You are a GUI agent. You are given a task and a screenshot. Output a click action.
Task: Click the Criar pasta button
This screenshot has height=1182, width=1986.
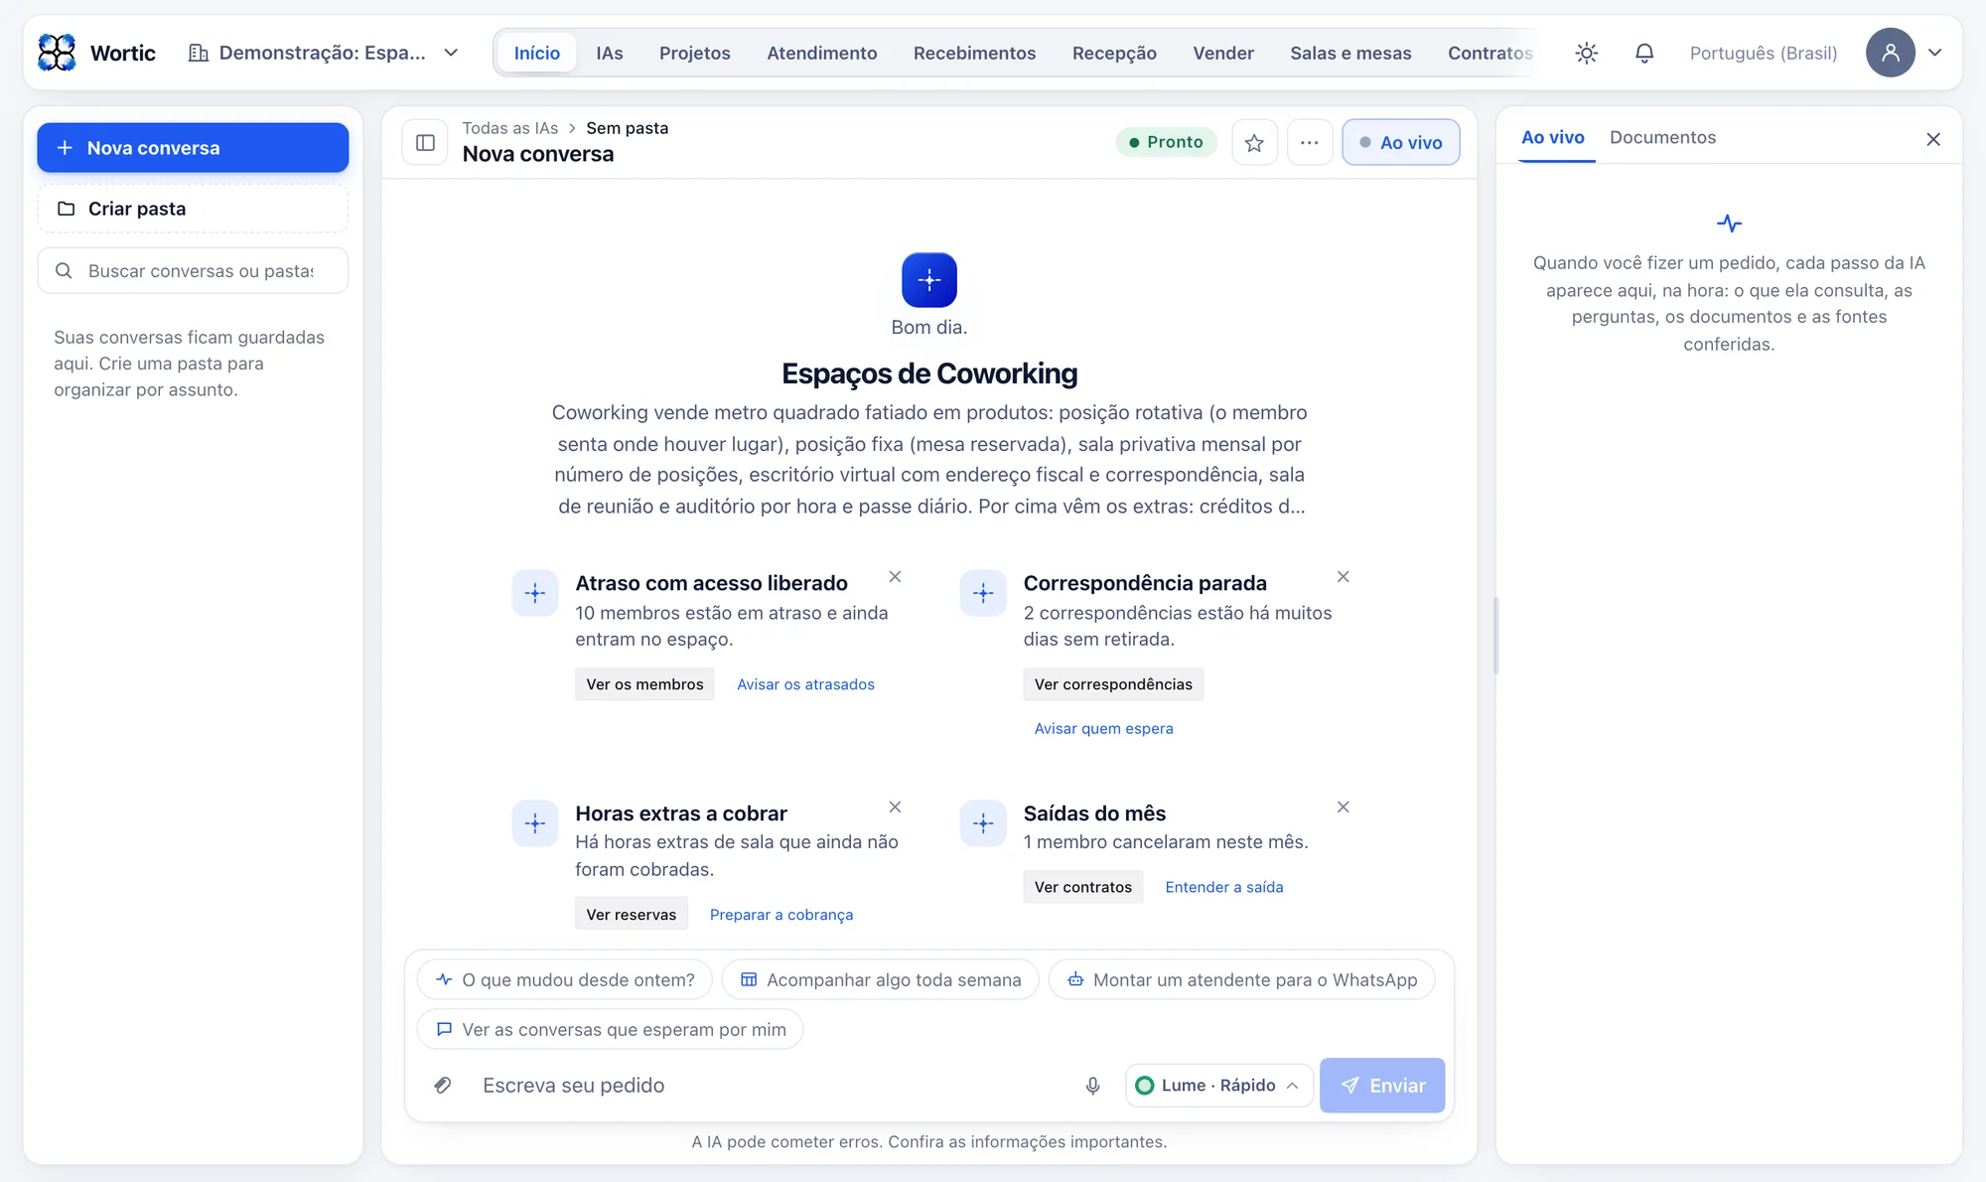click(193, 209)
